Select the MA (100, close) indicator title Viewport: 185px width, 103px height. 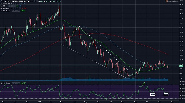(x=5, y=4)
